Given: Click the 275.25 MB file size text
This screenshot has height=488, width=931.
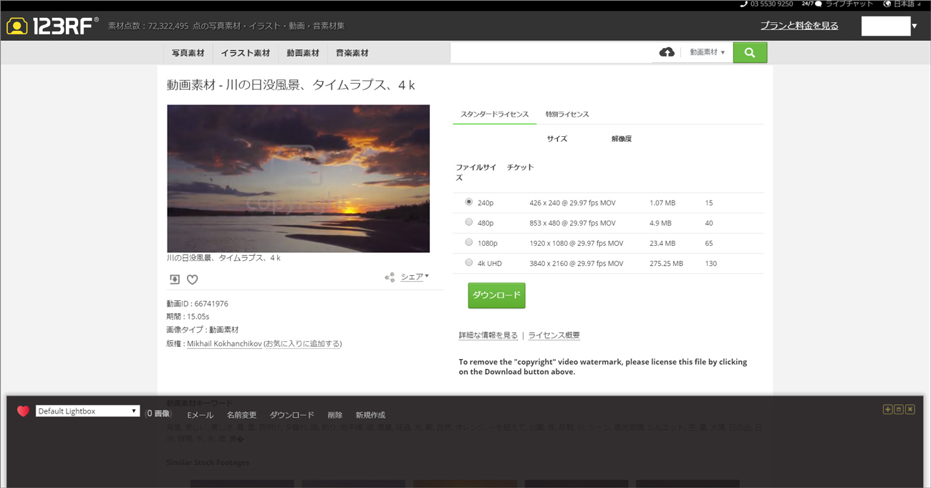Looking at the screenshot, I should 666,263.
